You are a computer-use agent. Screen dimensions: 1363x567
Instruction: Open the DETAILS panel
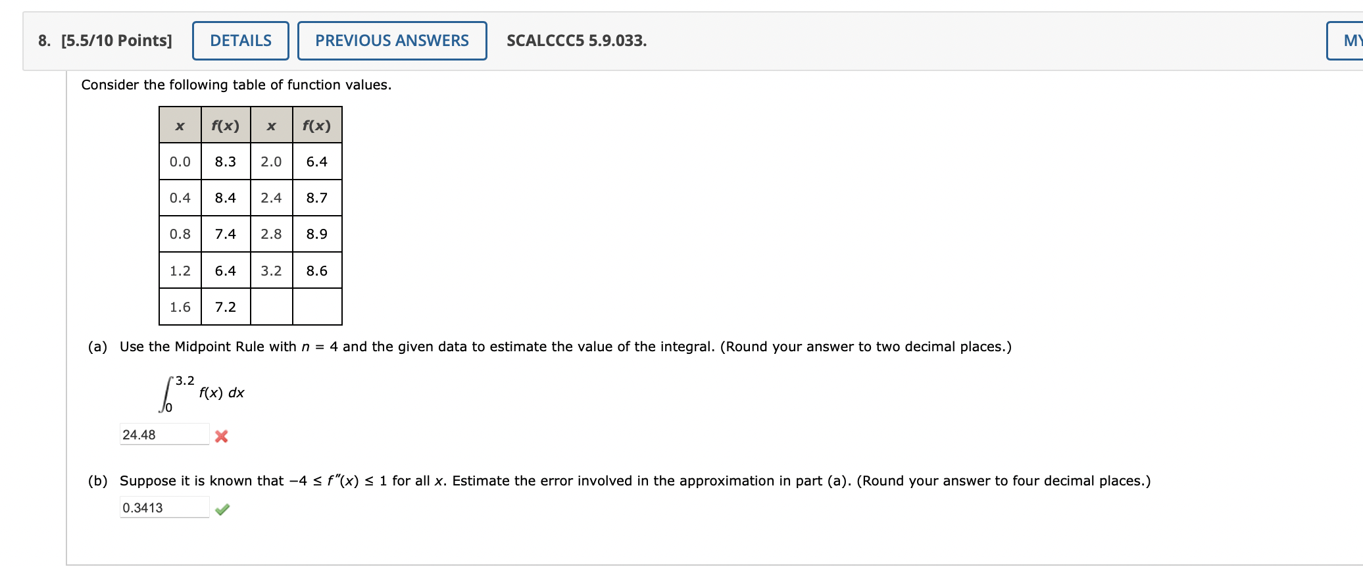pos(239,40)
